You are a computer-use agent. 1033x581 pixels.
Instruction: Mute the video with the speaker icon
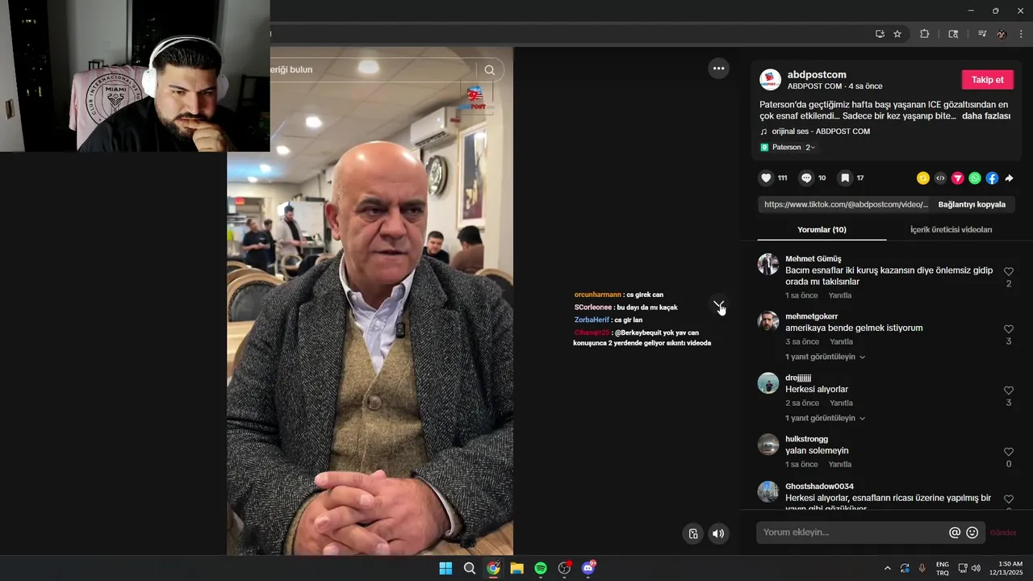(x=718, y=533)
